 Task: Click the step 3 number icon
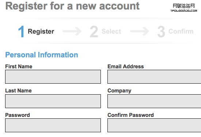[x=161, y=31]
